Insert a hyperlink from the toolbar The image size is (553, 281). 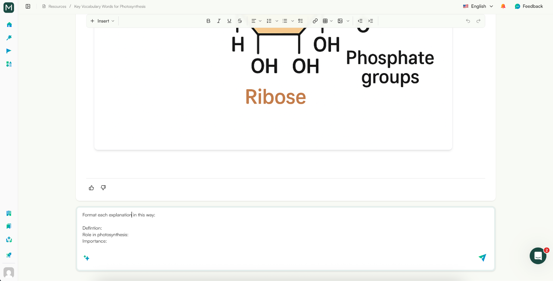click(315, 21)
